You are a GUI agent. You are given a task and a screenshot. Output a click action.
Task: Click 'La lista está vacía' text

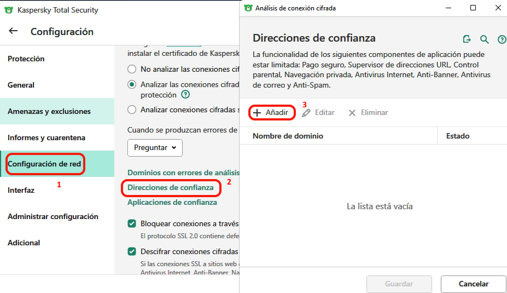[380, 206]
